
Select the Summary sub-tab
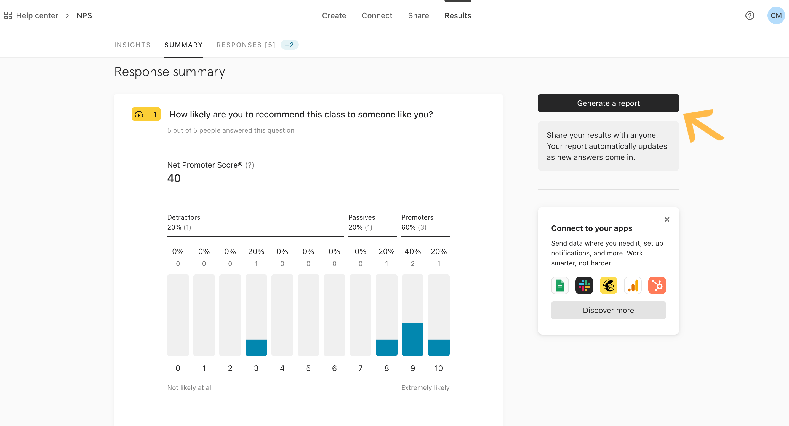[183, 45]
